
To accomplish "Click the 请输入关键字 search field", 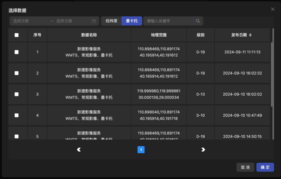I will (x=169, y=21).
